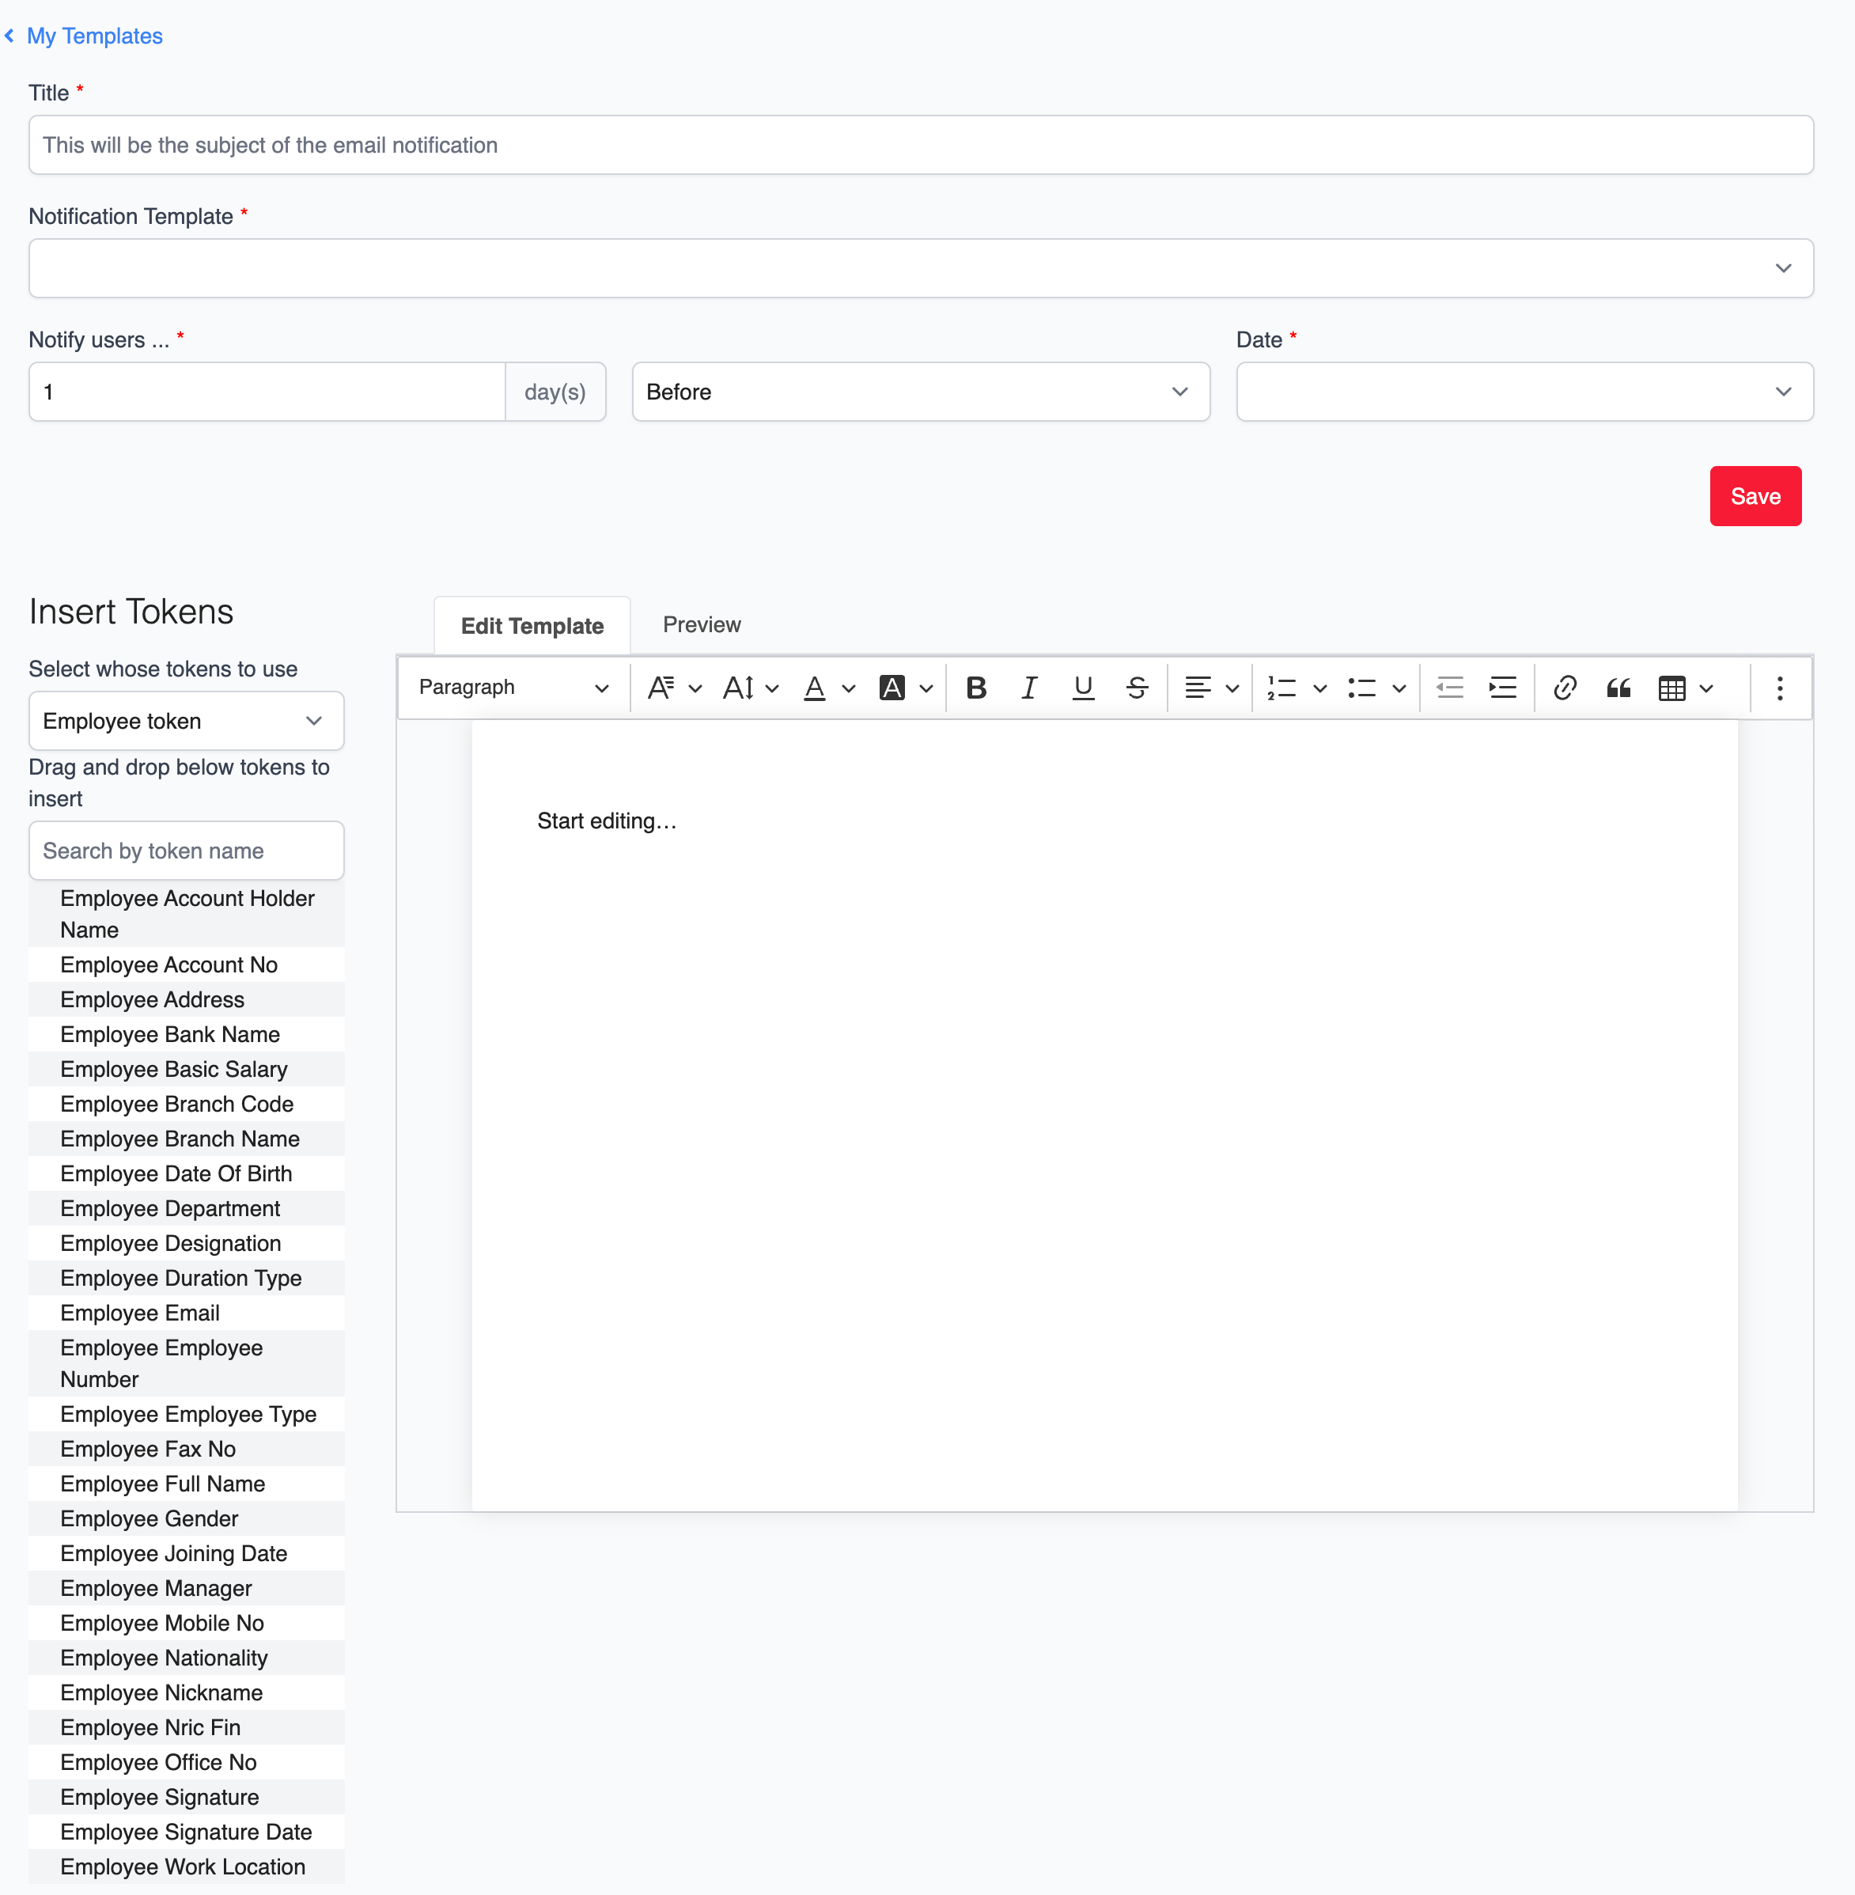The width and height of the screenshot is (1855, 1895).
Task: Open the Before timing dropdown
Action: [920, 392]
